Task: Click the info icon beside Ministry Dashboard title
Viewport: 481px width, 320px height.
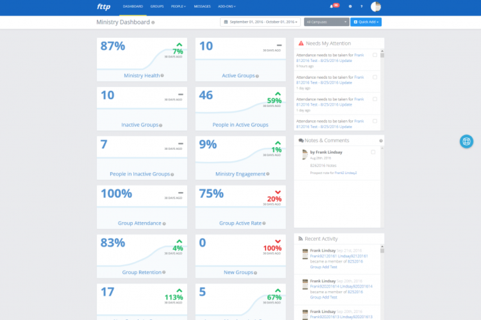Action: click(x=153, y=23)
